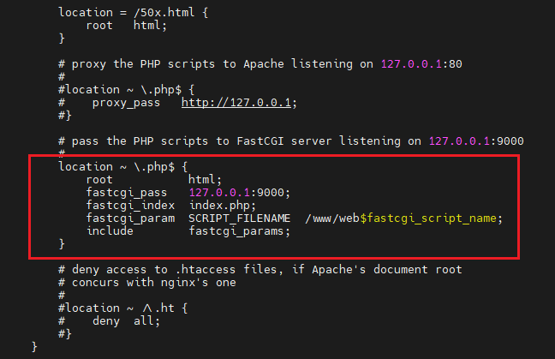Click the commented '#location ~ /\.ht {' line
555x359 pixels.
pyautogui.click(x=122, y=308)
